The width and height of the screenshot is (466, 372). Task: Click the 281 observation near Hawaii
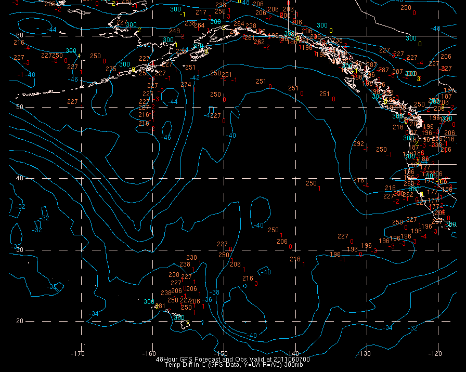coord(160,306)
